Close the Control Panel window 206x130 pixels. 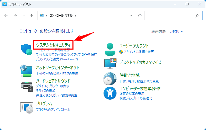[x=200, y=4]
